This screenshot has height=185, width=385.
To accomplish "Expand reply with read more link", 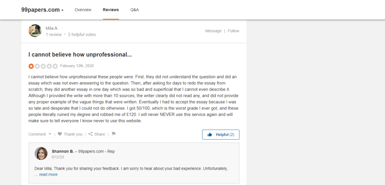I will pos(48,174).
